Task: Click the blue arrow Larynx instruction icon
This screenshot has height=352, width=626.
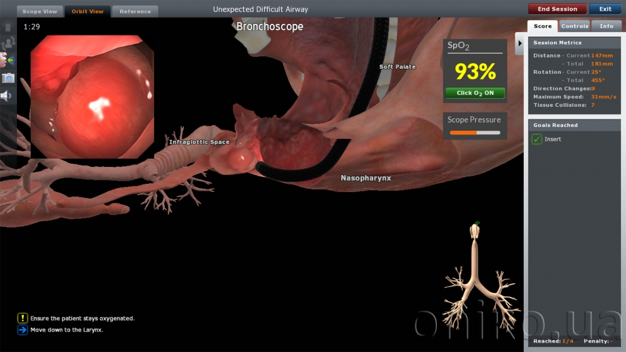Action: pos(23,329)
